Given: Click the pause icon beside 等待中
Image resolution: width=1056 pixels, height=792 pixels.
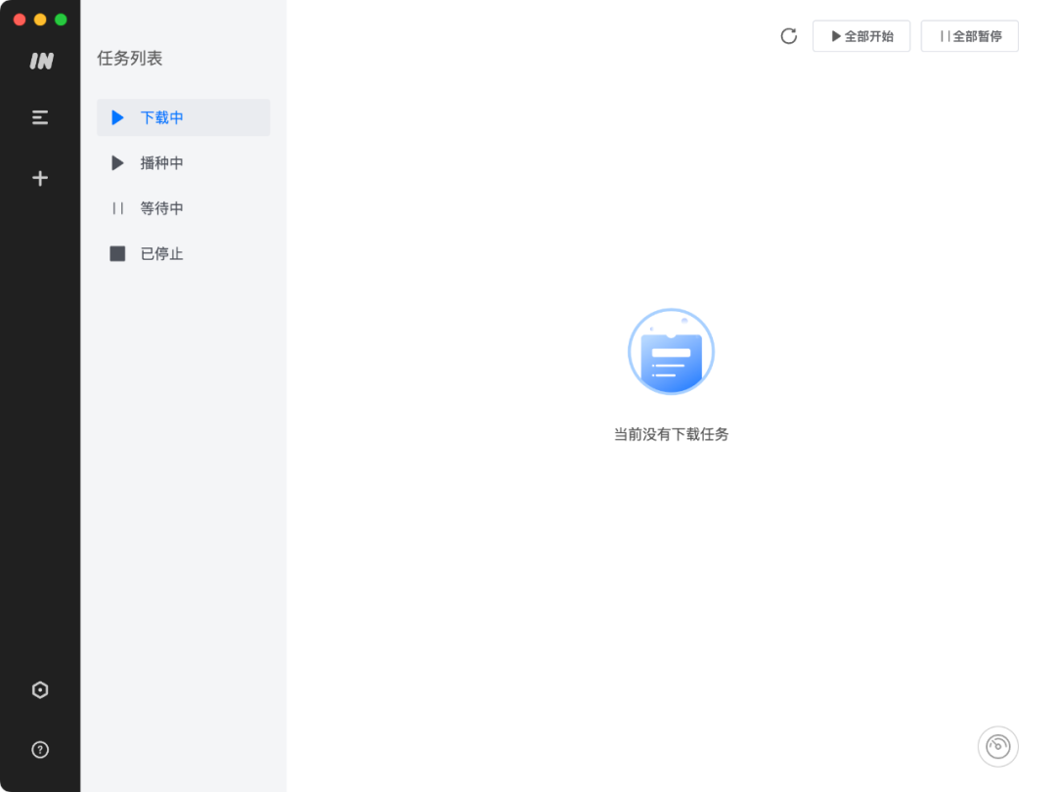Looking at the screenshot, I should click(116, 207).
